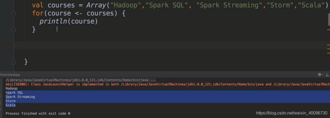Click "for(course <- courses)" in code
The image size is (330, 118).
pyautogui.click(x=75, y=13)
